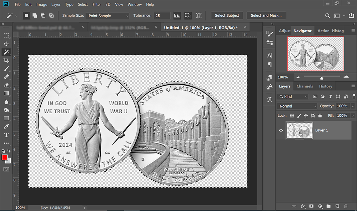
Task: Add a layer mask from the Layers panel
Action: click(x=312, y=206)
